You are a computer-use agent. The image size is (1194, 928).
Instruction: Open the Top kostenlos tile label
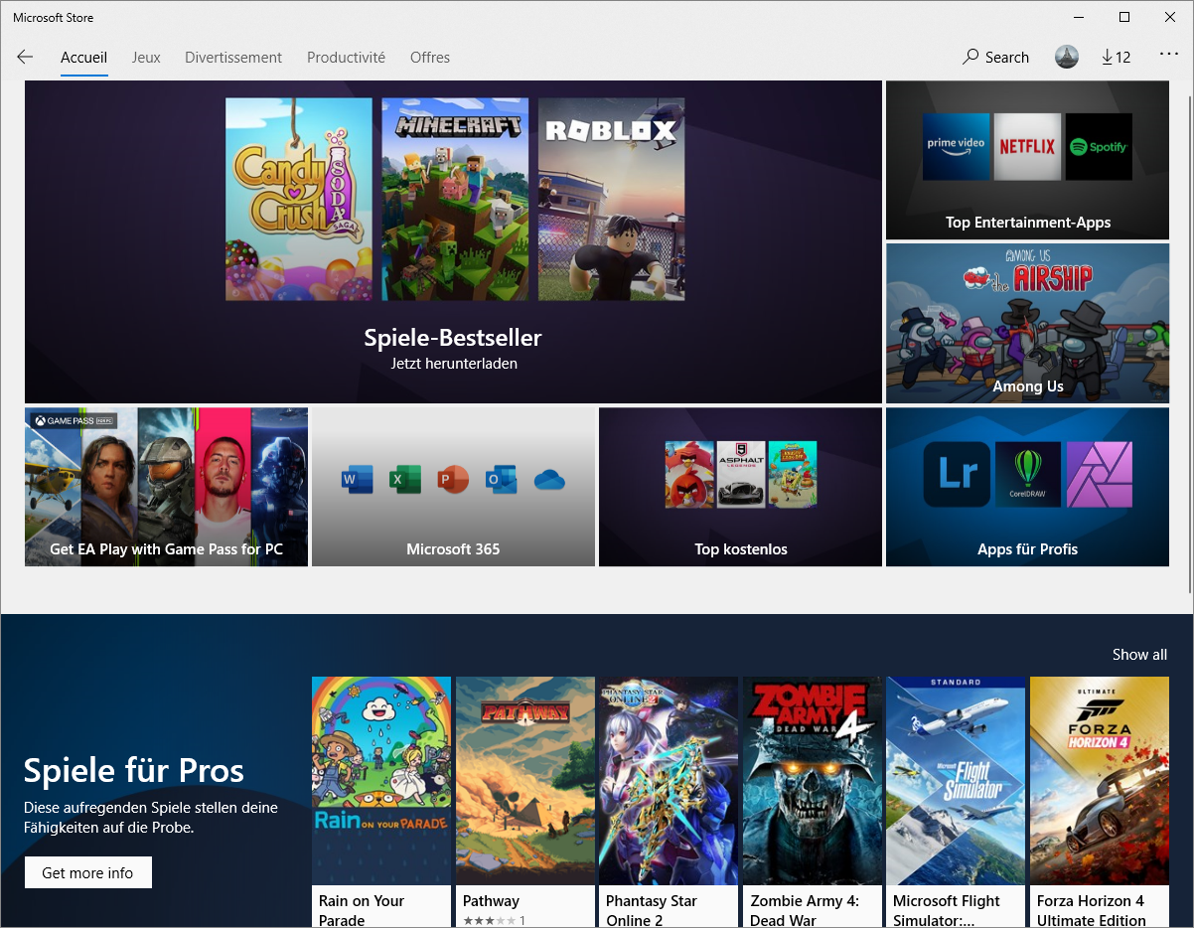(x=741, y=549)
